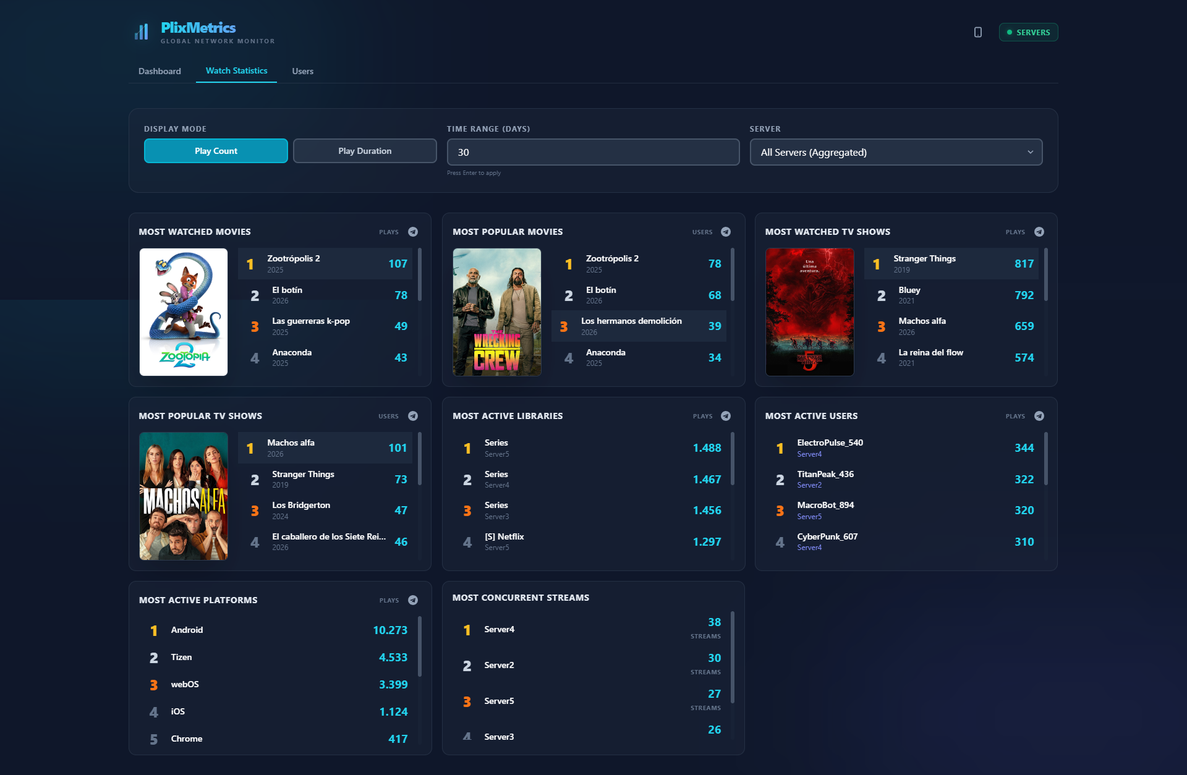1187x775 pixels.
Task: Focus the Time Range days input field
Action: pos(593,152)
